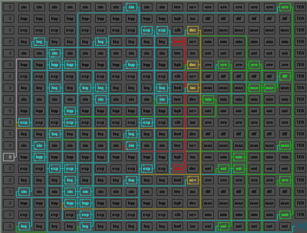Click the white-outlined '0' input node
The height and width of the screenshot is (233, 307).
[8, 157]
